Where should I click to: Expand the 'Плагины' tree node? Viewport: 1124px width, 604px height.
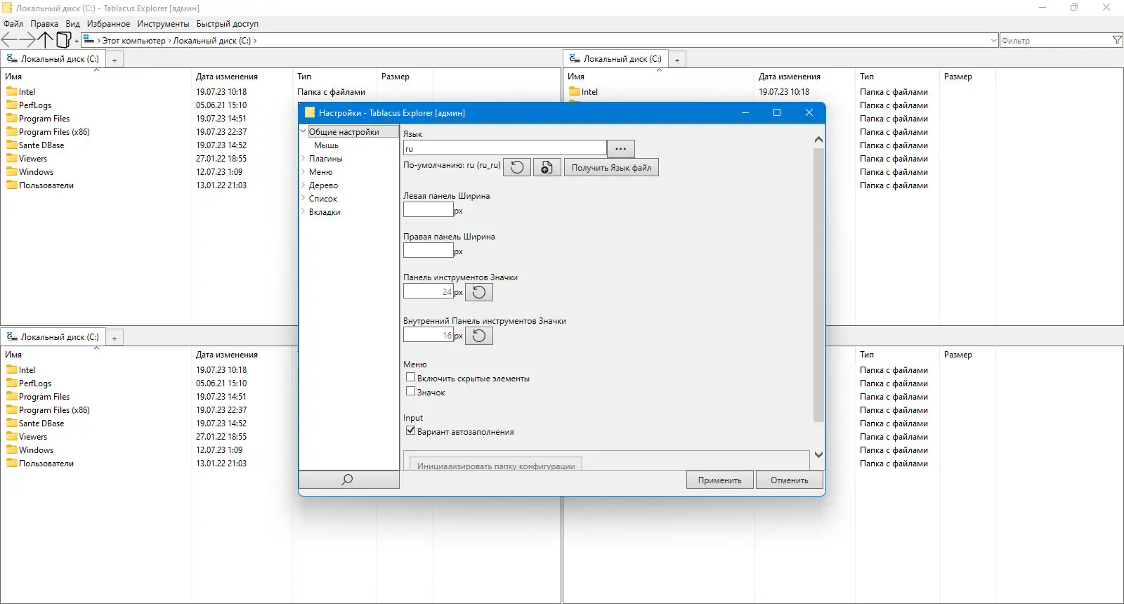click(303, 158)
